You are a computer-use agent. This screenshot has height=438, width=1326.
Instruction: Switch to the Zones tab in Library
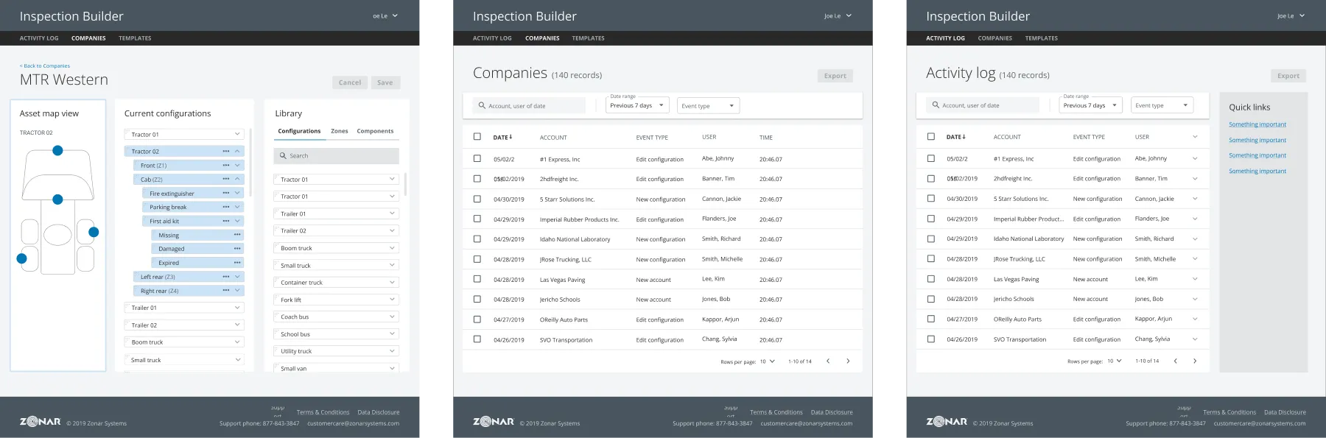pyautogui.click(x=340, y=131)
